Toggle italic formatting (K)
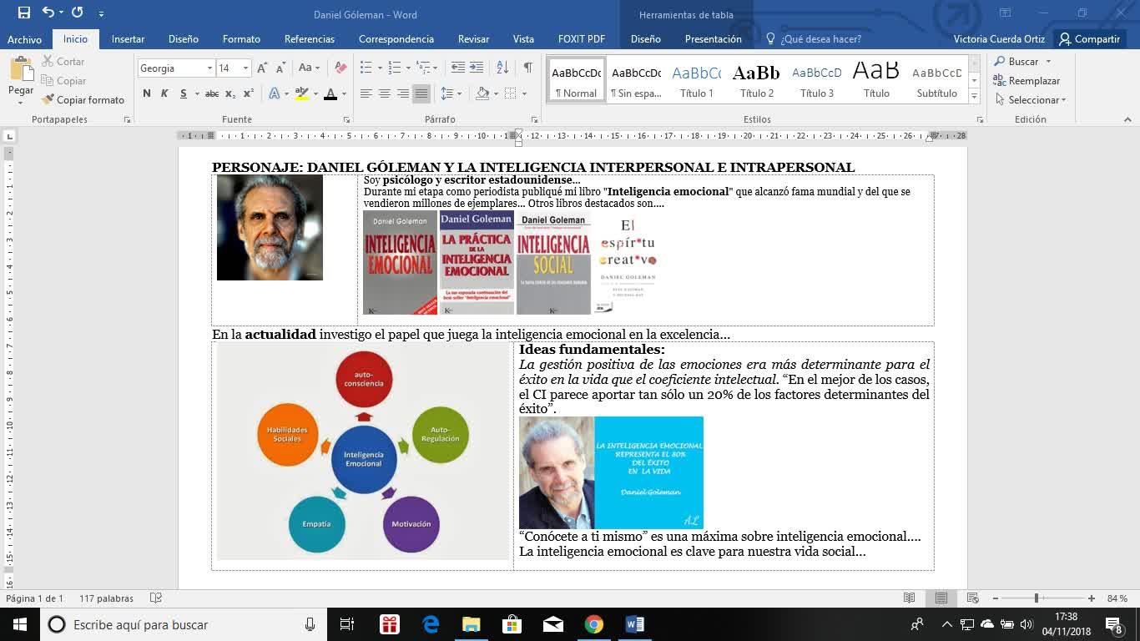The width and height of the screenshot is (1140, 641). 164,93
